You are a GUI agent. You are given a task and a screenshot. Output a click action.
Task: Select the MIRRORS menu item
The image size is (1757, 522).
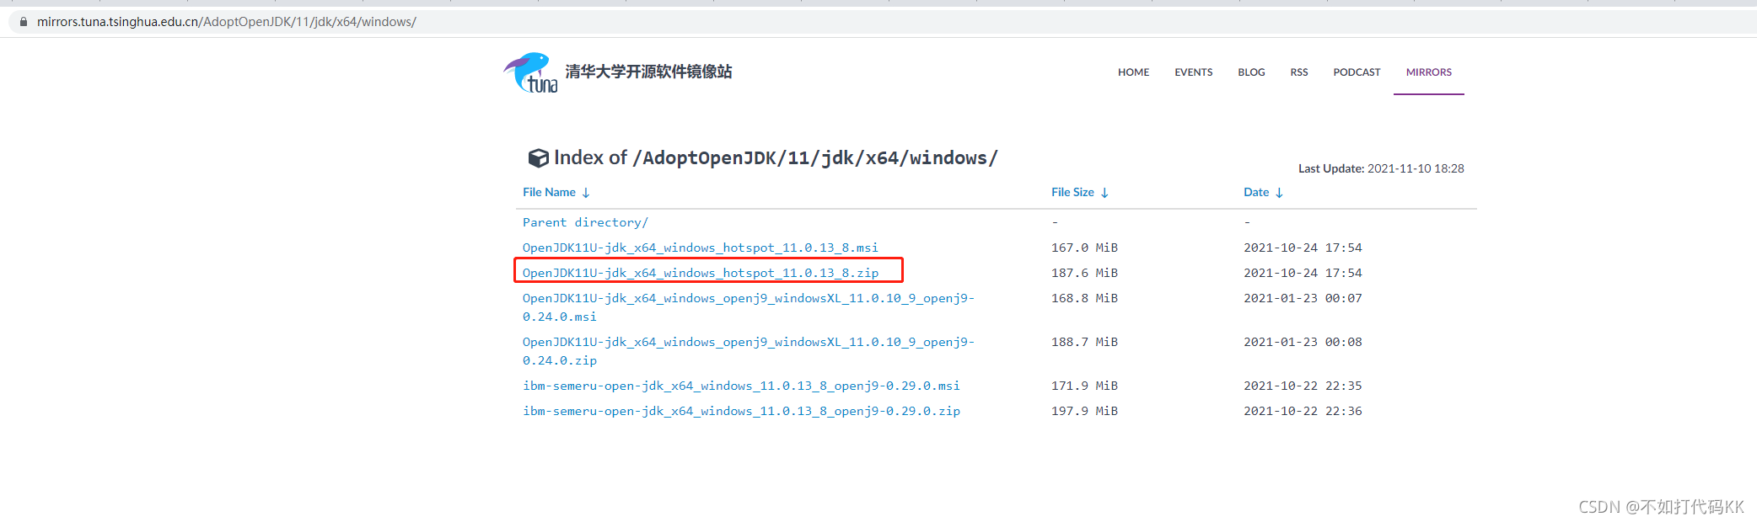(x=1428, y=72)
